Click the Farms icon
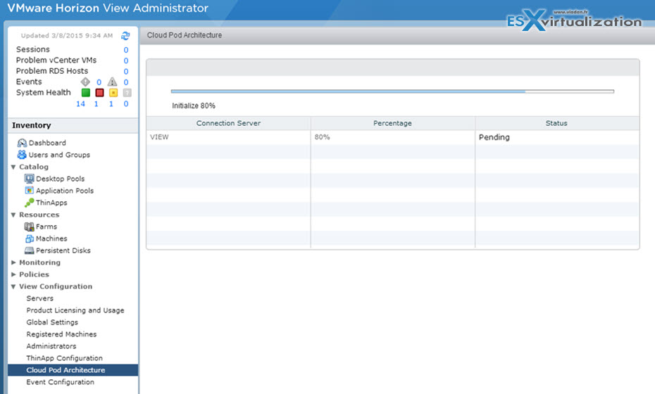Viewport: 655px width, 394px height. click(30, 227)
